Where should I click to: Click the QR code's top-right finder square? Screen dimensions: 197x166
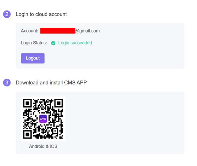pyautogui.click(x=58, y=104)
